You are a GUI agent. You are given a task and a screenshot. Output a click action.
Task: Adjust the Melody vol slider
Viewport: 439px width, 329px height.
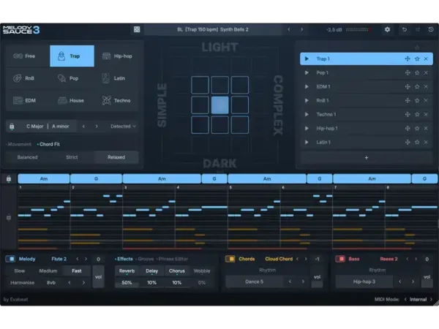98,276
